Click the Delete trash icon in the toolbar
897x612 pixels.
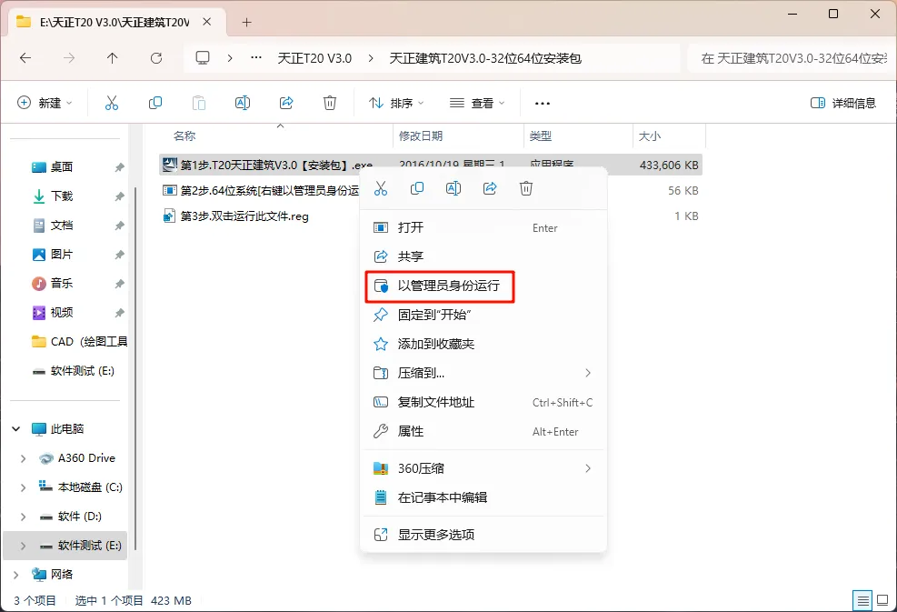click(330, 103)
